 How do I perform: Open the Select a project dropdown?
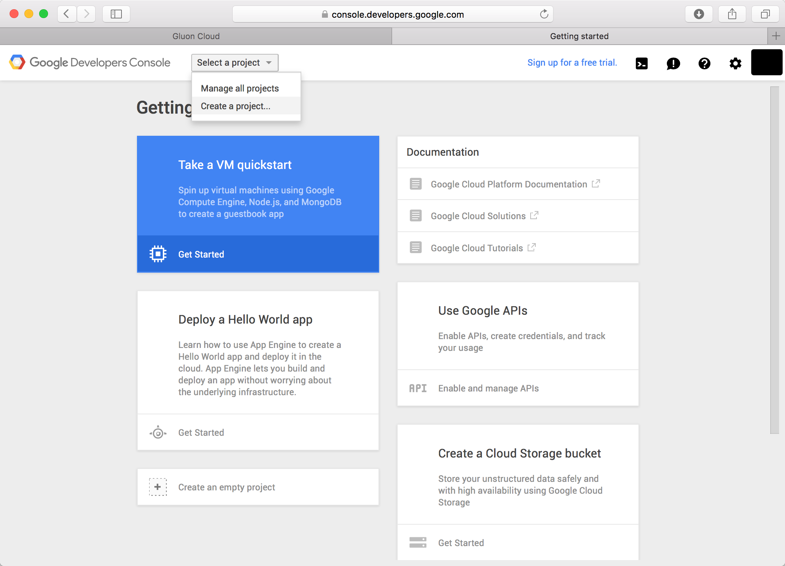pos(235,62)
